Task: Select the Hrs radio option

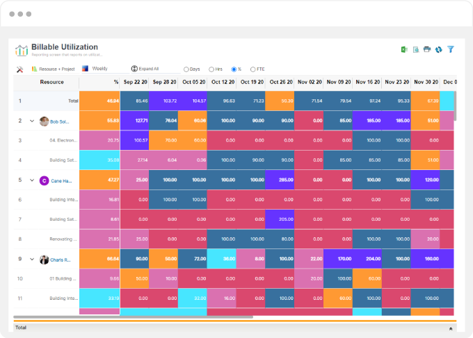Action: (211, 69)
